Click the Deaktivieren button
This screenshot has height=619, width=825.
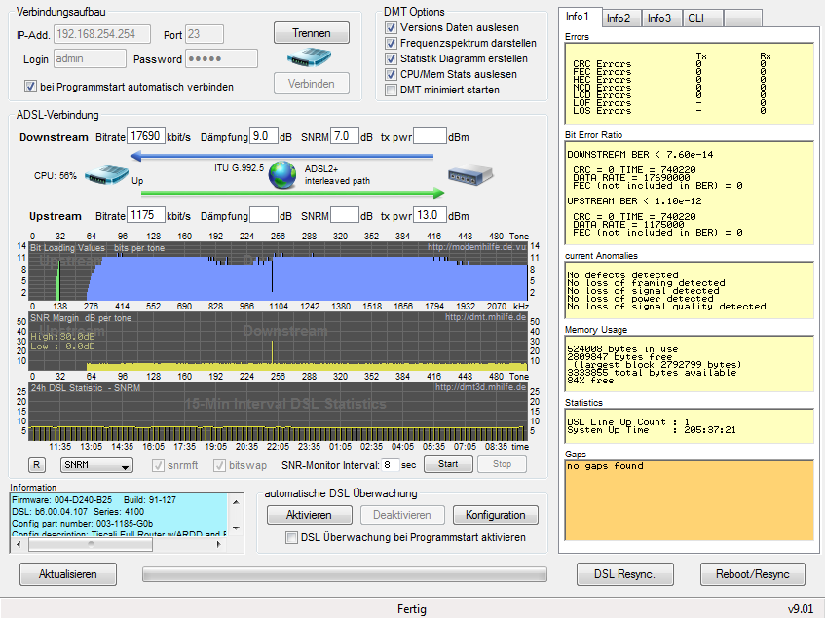pyautogui.click(x=402, y=515)
